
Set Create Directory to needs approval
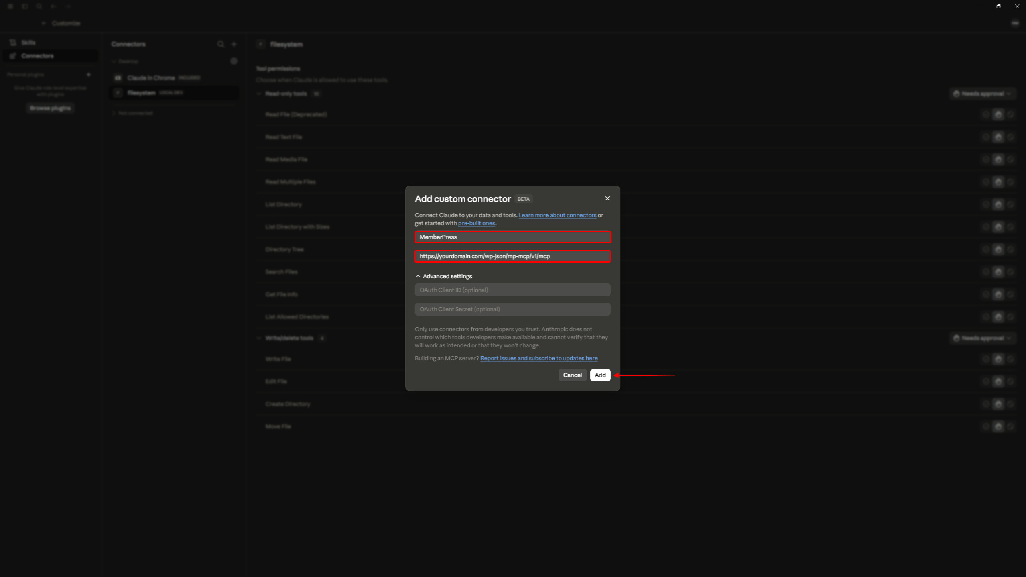click(998, 404)
